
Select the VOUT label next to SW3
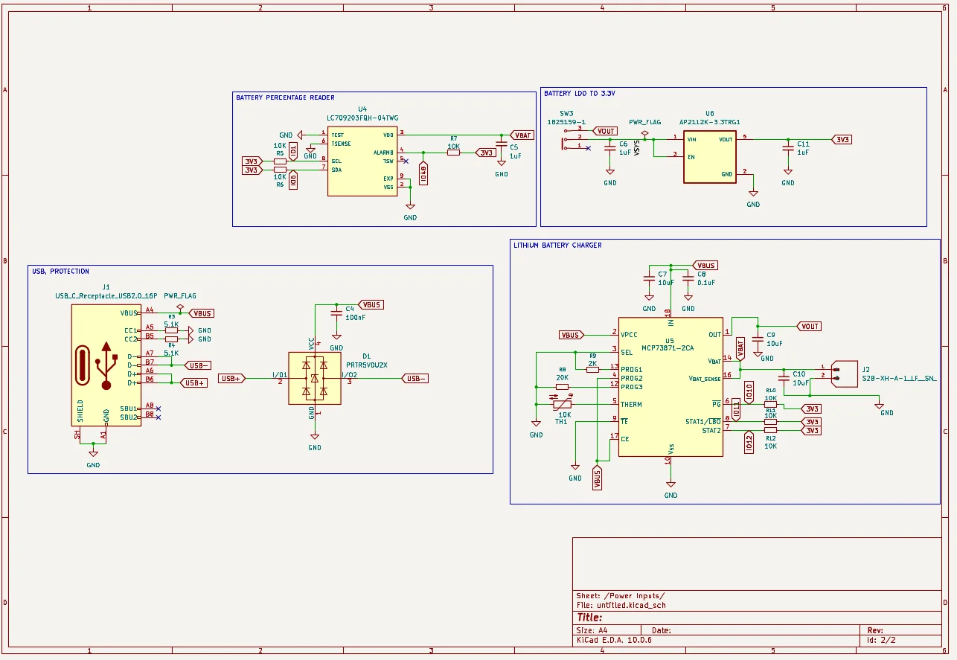[605, 131]
